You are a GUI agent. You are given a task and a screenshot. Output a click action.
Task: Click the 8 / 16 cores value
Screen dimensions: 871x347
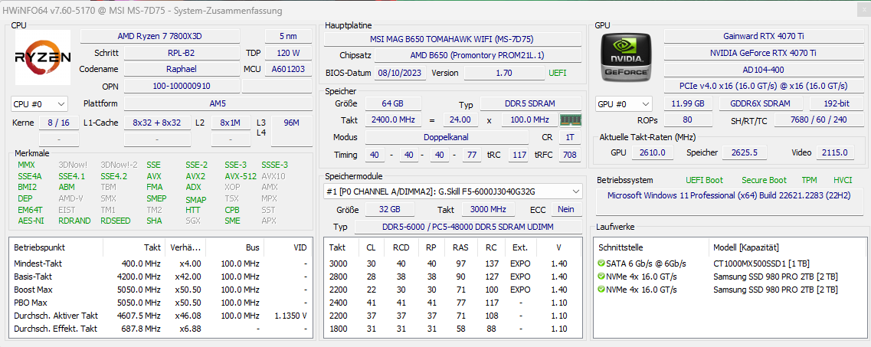[x=58, y=123]
